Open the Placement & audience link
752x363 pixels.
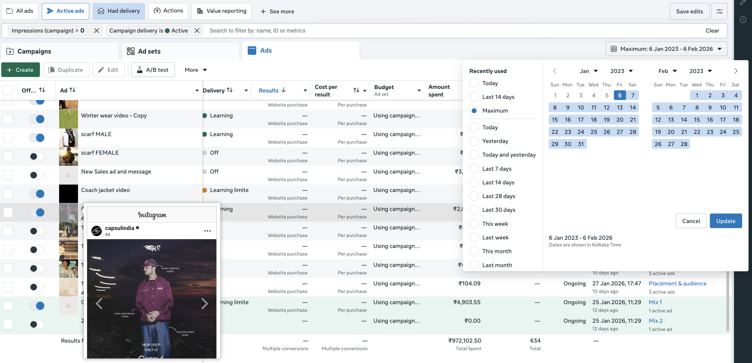point(677,283)
